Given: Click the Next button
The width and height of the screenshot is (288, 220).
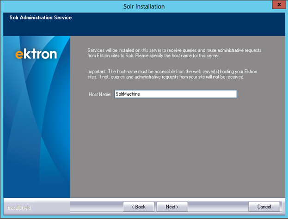Looking at the screenshot, I should click(x=172, y=207).
